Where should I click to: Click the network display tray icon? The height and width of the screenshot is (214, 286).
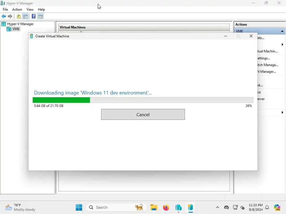click(x=235, y=207)
